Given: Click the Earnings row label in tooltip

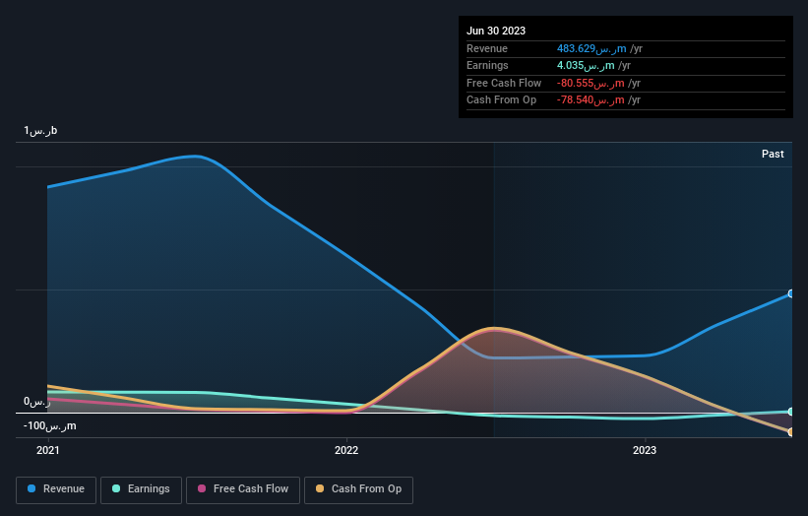Looking at the screenshot, I should point(487,65).
